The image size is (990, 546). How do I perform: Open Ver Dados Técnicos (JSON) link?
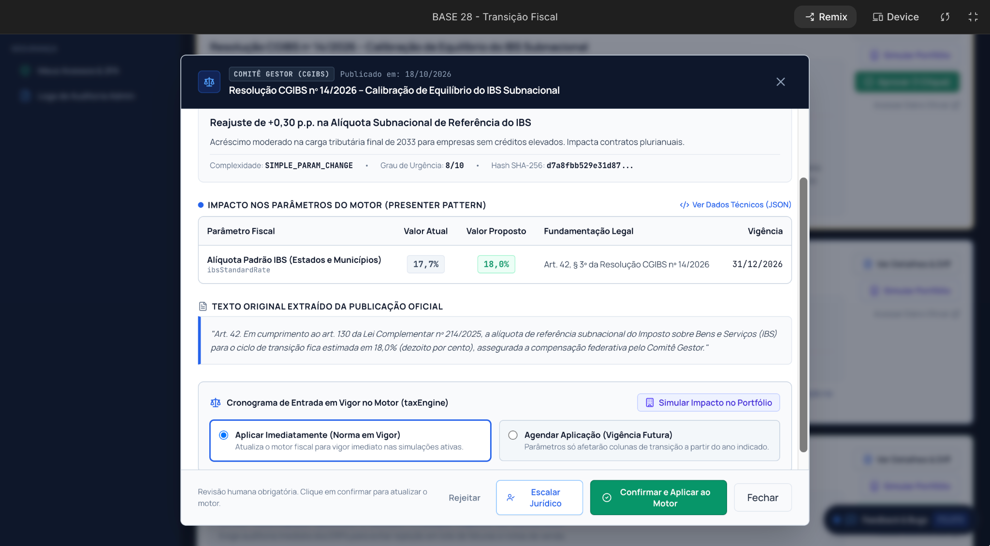coord(735,205)
